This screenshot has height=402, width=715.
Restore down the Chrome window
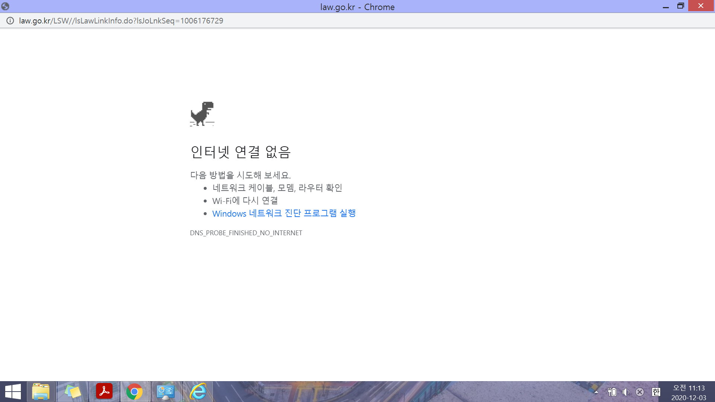[681, 6]
